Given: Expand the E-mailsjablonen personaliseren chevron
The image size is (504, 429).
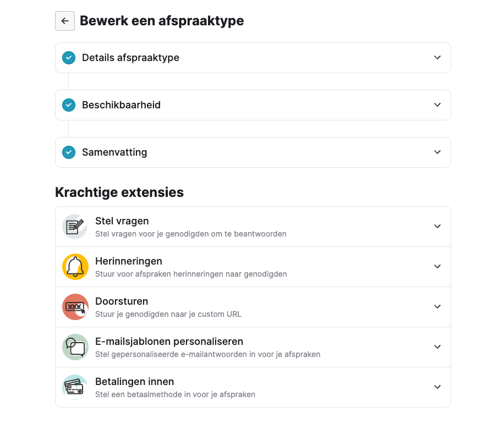Looking at the screenshot, I should (437, 346).
